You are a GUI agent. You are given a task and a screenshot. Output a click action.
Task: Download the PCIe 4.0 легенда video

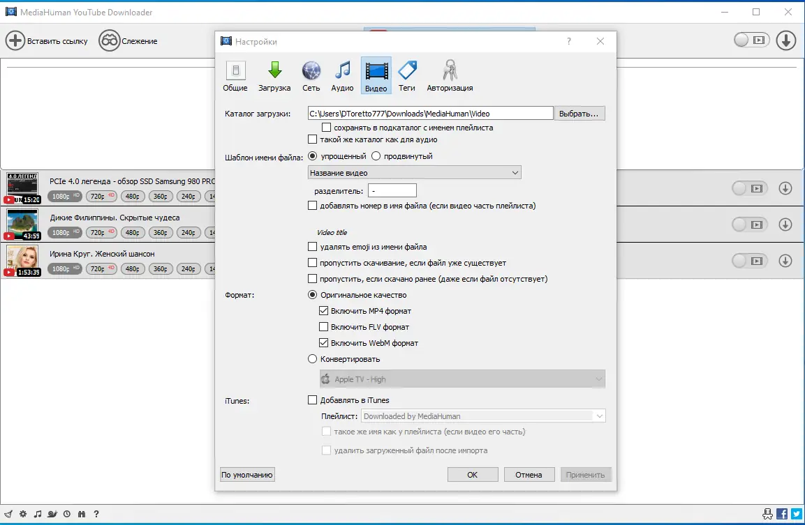click(x=785, y=189)
